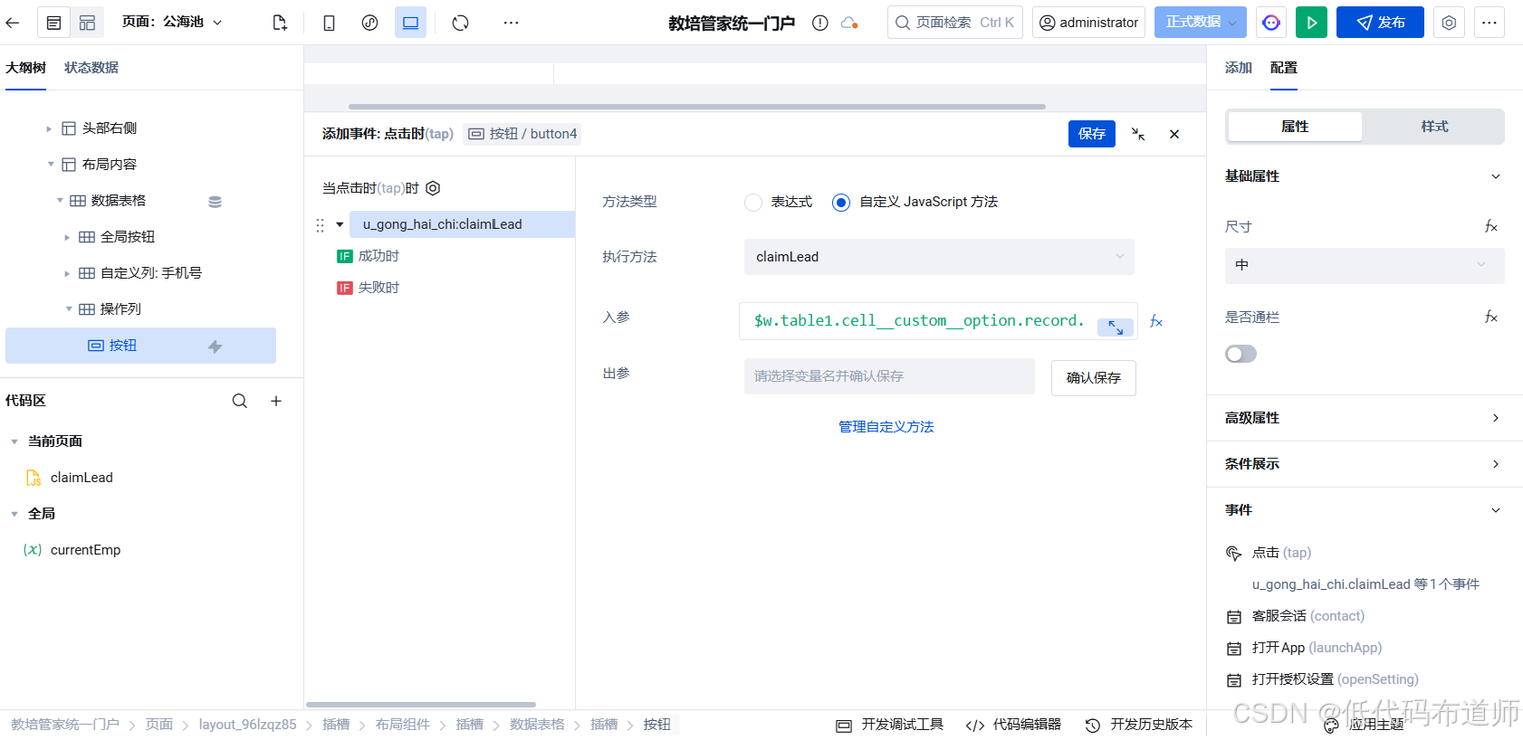This screenshot has height=740, width=1523.
Task: Select the 表达式 radio option
Action: pos(753,203)
